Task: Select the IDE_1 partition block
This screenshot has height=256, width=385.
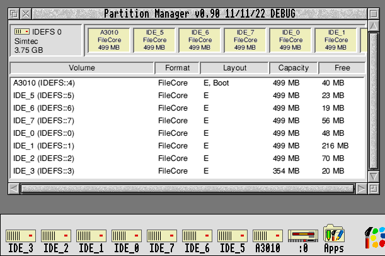Action: coord(336,40)
